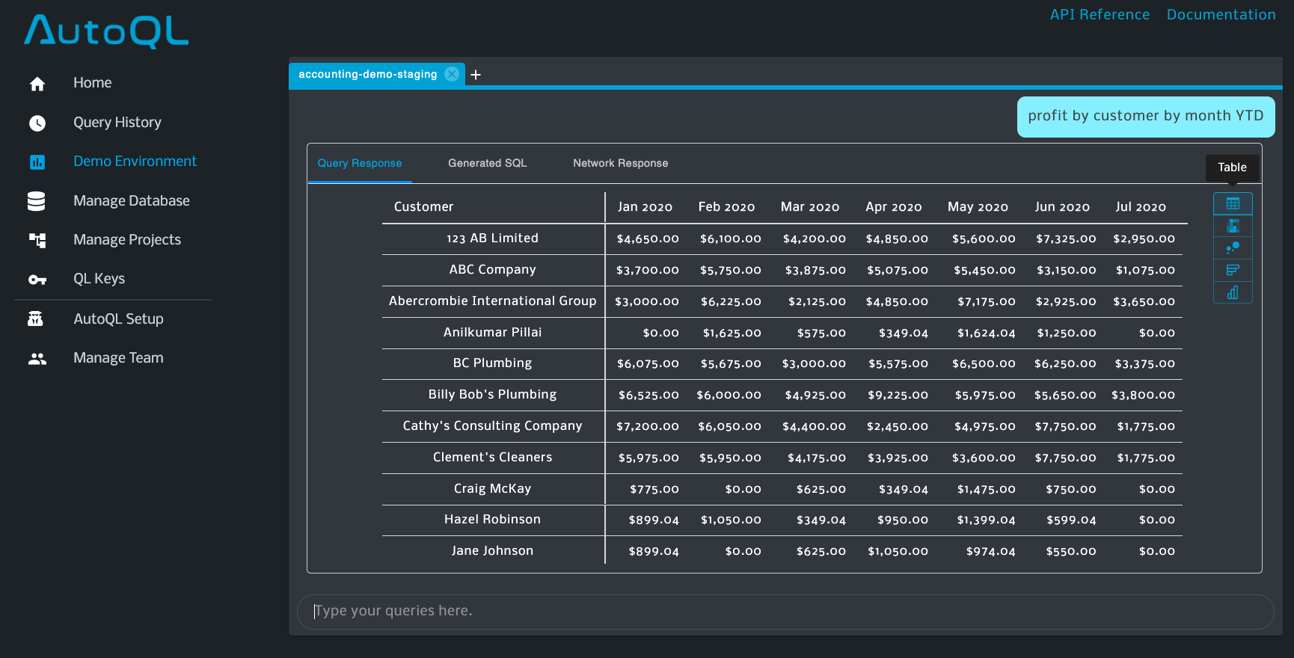Click Cathy's Consulting Jan 2020 value $7,200.00

648,426
